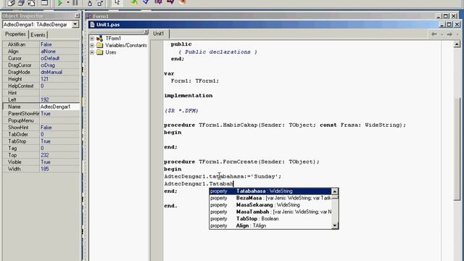Navigate back in the code editor
This screenshot has height=261, width=464.
click(434, 34)
